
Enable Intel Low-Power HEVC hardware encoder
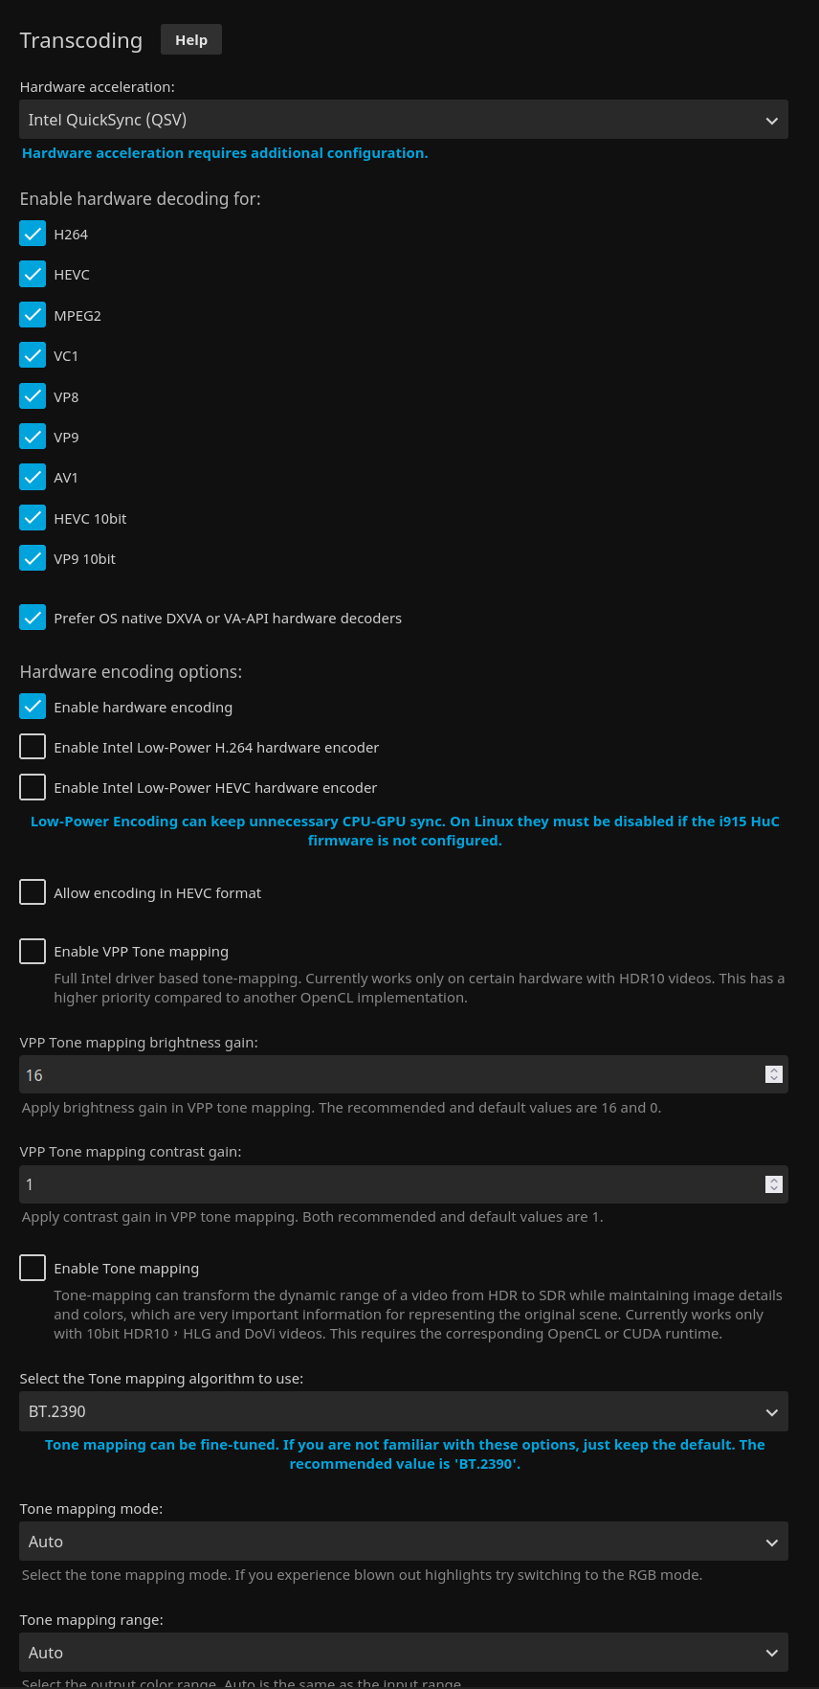click(33, 787)
